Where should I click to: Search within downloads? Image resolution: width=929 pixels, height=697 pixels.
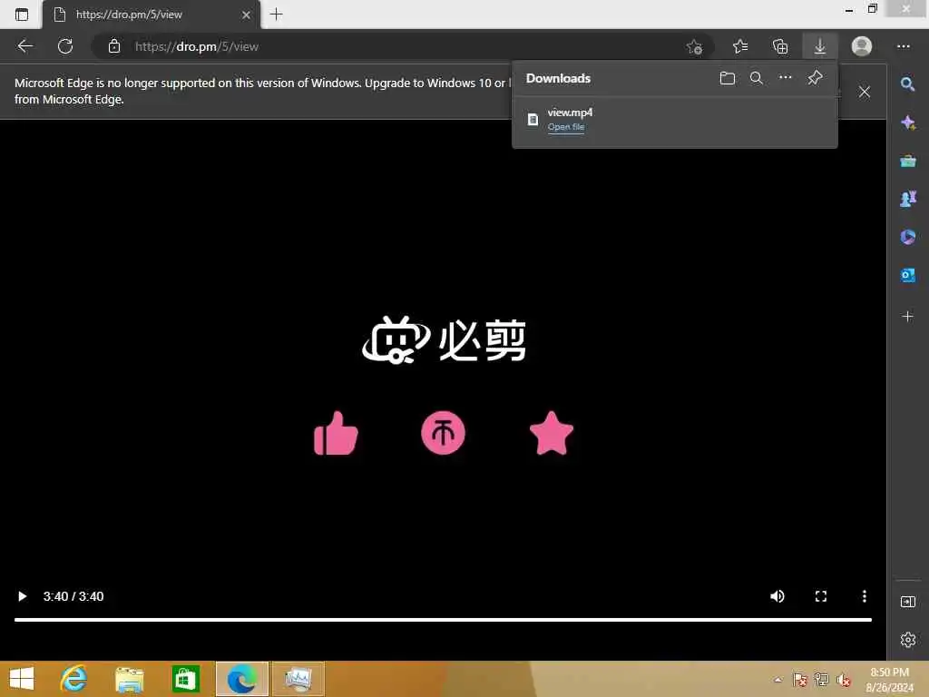[x=757, y=78]
